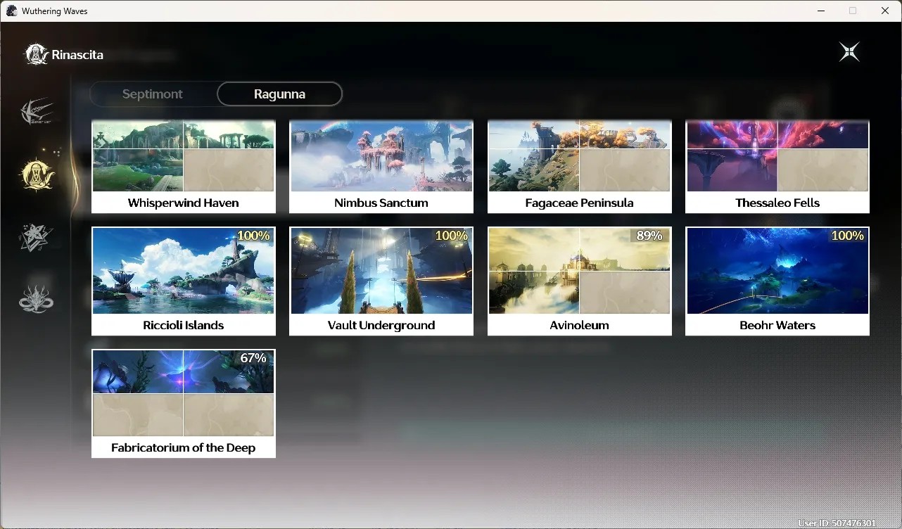
Task: Click the 89% progress badge on Avinoleum
Action: [649, 236]
